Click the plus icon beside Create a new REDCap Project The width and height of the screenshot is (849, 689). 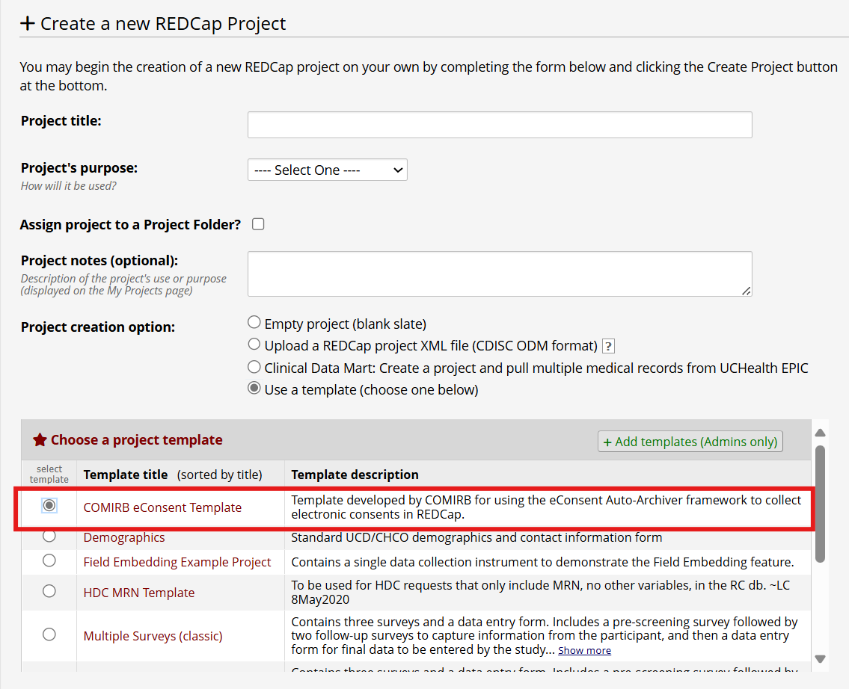tap(28, 23)
